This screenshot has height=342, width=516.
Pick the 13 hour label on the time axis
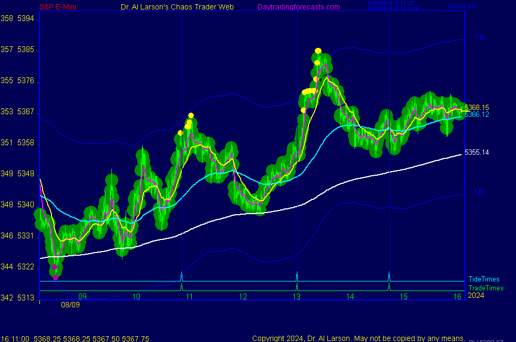coord(296,297)
